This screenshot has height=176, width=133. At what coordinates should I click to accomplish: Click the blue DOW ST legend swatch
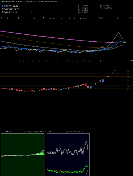pyautogui.click(x=3, y=6)
